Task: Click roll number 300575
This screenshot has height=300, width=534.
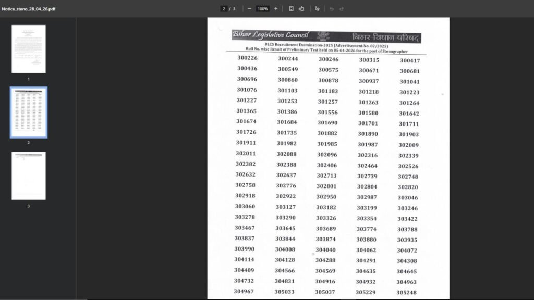Action: [329, 70]
